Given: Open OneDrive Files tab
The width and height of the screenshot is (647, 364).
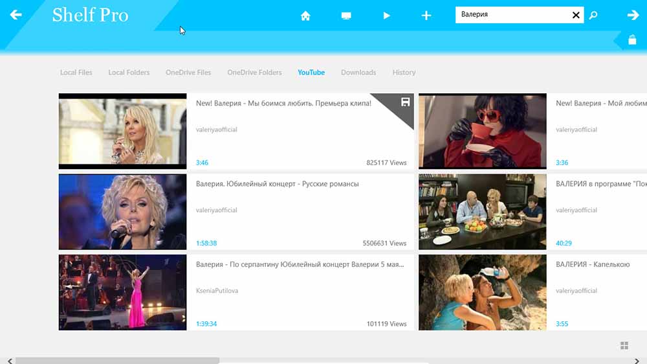Looking at the screenshot, I should click(x=188, y=73).
